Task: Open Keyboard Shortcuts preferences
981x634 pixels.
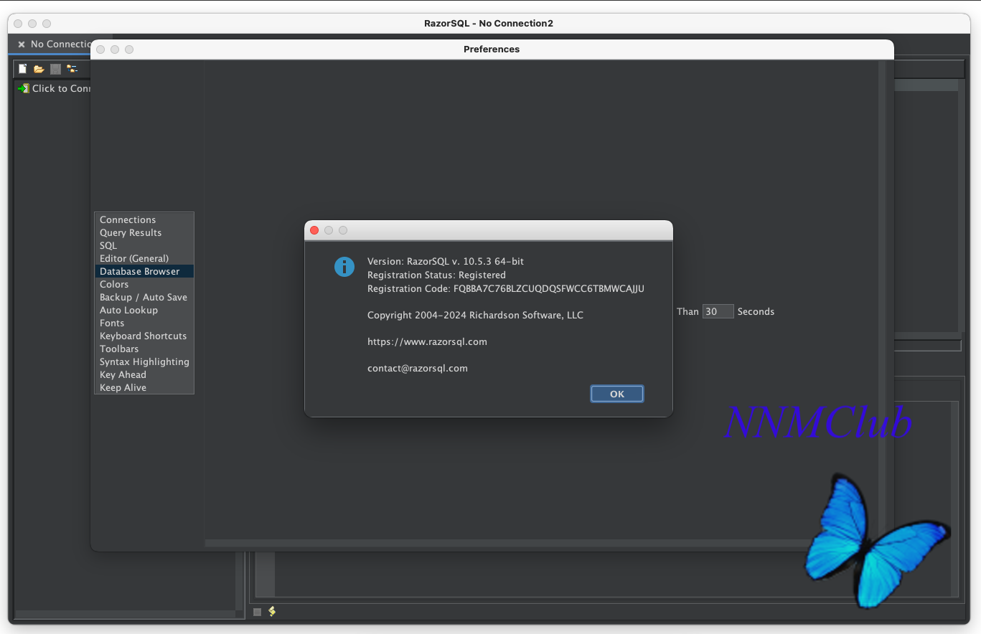Action: click(144, 336)
